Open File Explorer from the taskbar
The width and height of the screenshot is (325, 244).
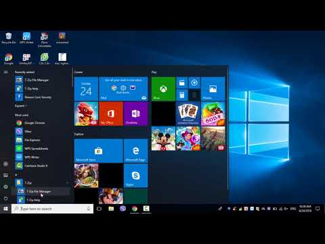[111, 209]
